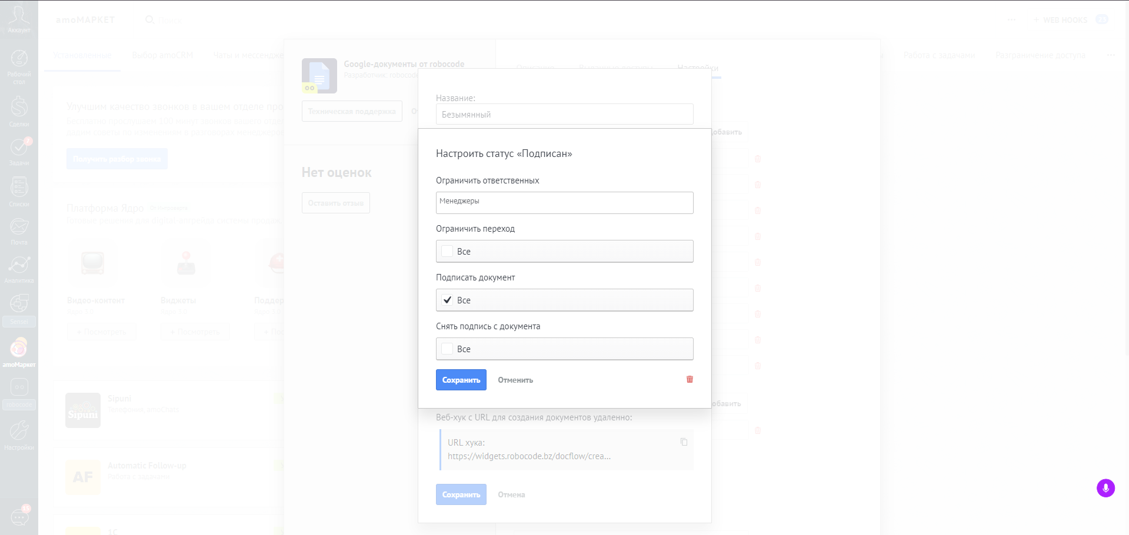Click Отменить in status dialog
The image size is (1129, 535).
515,380
